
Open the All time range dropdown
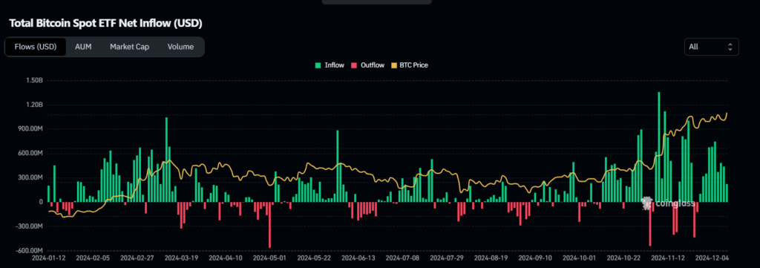click(711, 47)
